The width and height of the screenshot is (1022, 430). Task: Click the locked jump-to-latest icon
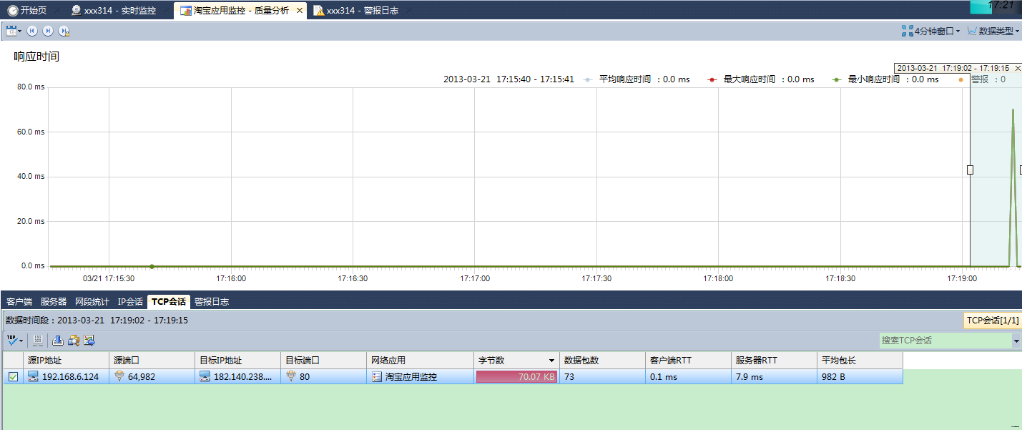click(x=64, y=31)
